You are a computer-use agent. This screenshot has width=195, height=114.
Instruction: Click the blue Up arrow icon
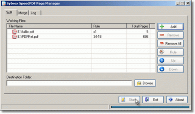pyautogui.click(x=162, y=61)
